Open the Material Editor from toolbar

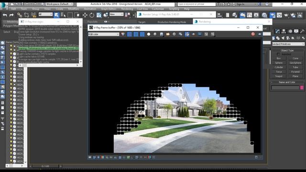(x=264, y=15)
